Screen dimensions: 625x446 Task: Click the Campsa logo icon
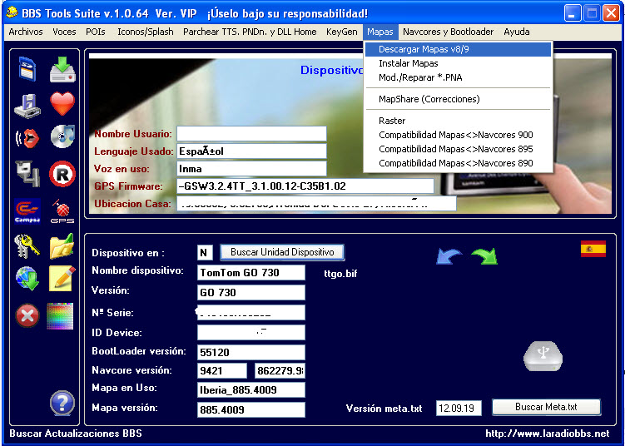27,211
